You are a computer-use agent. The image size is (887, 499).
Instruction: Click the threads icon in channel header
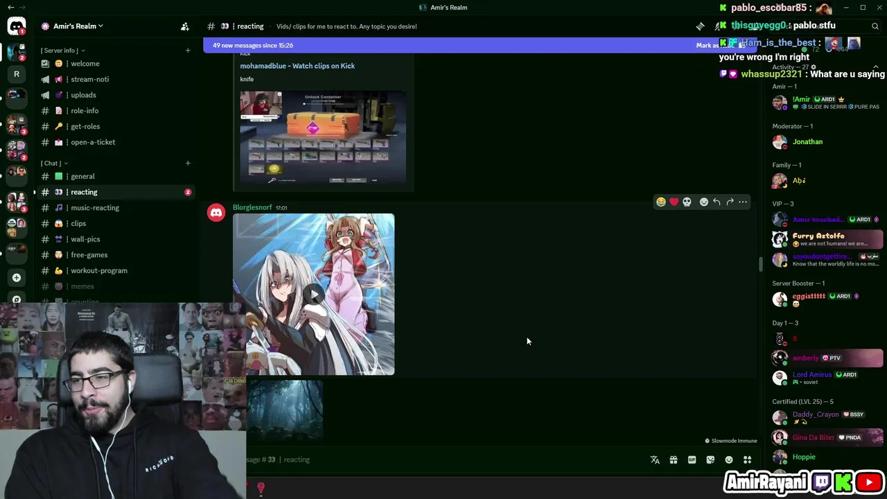[x=701, y=26]
